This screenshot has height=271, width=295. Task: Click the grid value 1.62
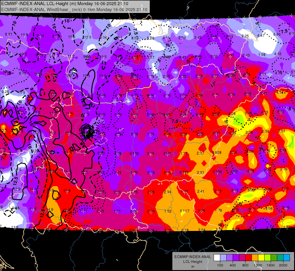(168, 211)
